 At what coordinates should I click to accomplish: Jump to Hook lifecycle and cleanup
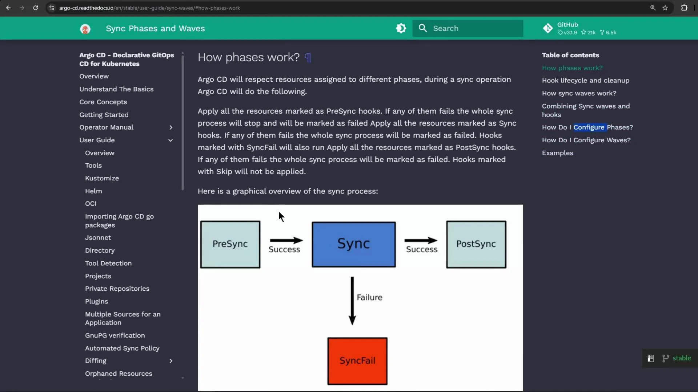(585, 81)
